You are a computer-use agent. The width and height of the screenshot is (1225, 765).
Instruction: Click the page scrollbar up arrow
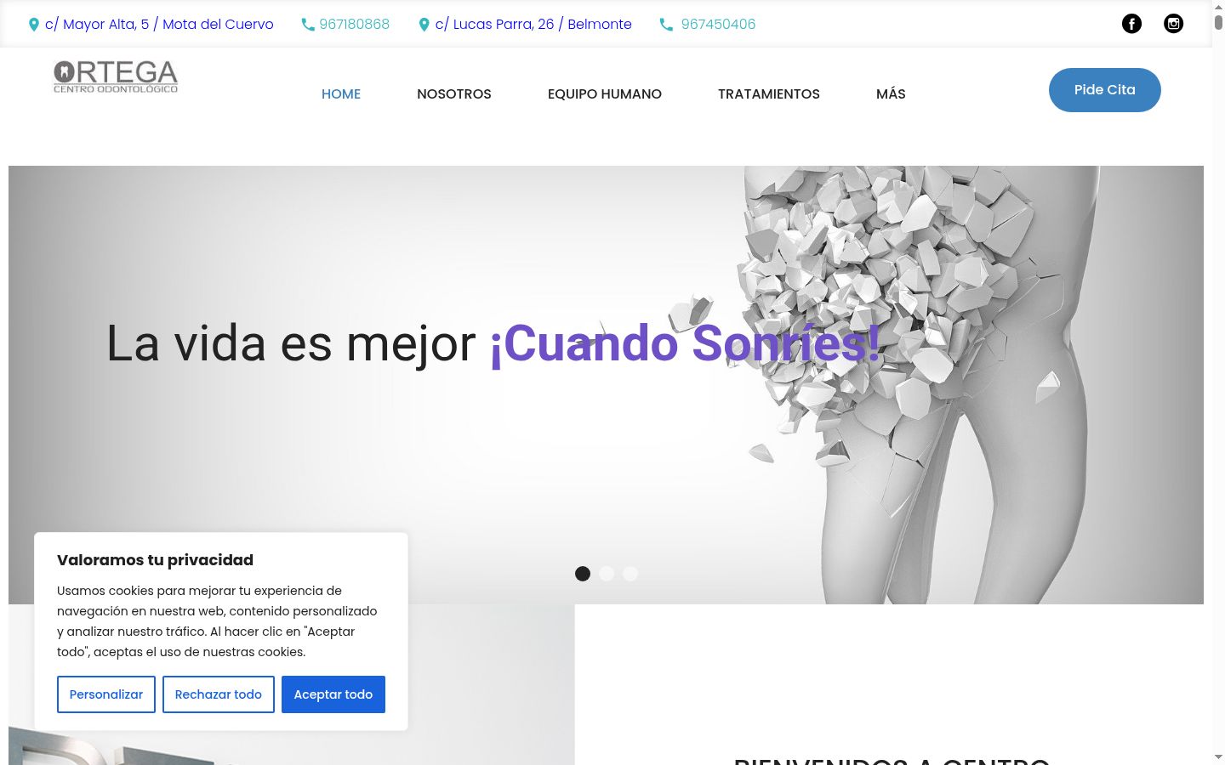(1218, 6)
